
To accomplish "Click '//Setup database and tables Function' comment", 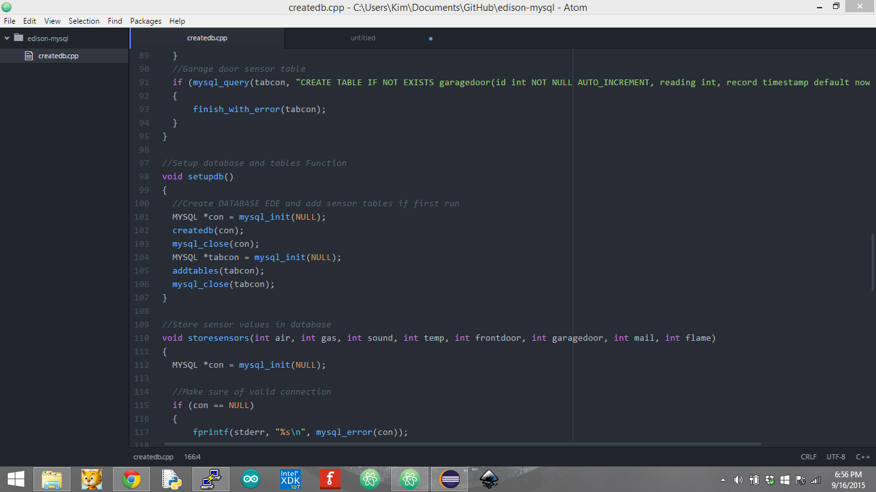I will point(255,163).
